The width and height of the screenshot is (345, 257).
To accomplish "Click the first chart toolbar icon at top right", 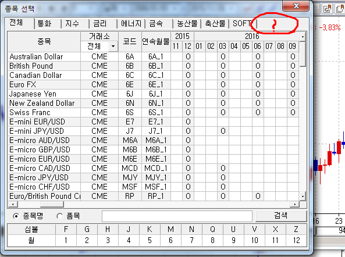I will (328, 9).
